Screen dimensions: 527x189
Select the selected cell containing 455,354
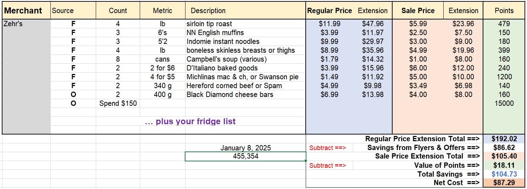pyautogui.click(x=245, y=156)
